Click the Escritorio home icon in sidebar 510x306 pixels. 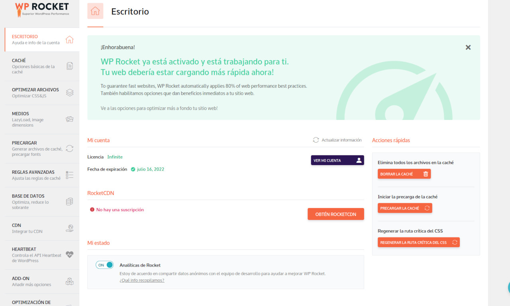pos(69,39)
